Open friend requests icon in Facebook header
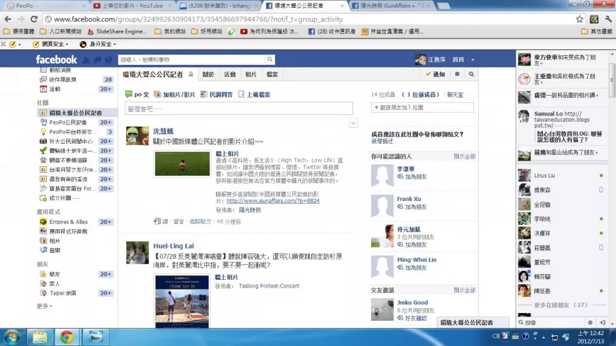The image size is (616, 346). pyautogui.click(x=87, y=60)
